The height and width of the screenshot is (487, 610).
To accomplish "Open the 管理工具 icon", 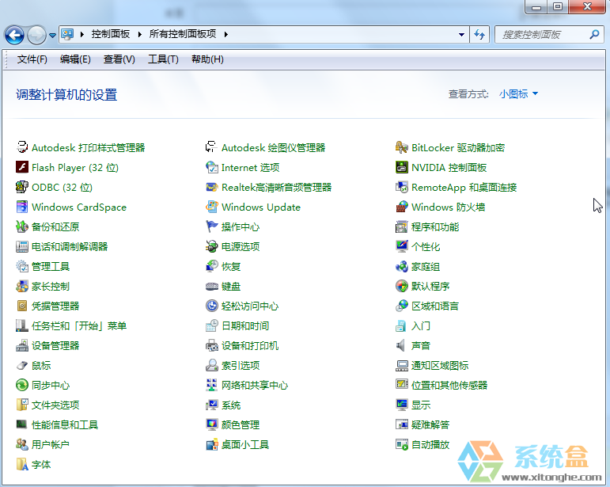I will [x=22, y=266].
